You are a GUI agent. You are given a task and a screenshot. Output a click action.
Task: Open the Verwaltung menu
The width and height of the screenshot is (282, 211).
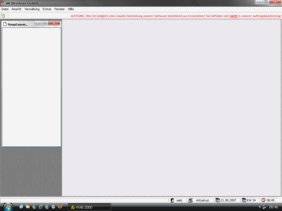pyautogui.click(x=32, y=9)
